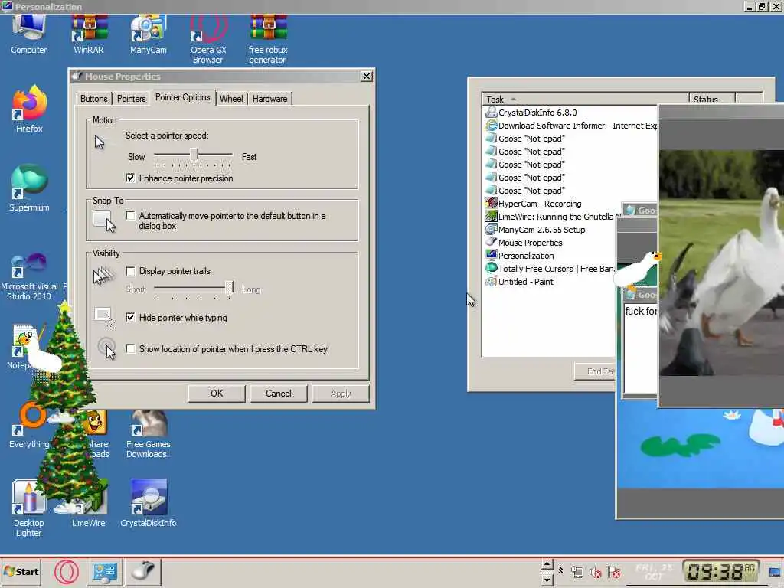Select the Pointer Options tab

(182, 97)
